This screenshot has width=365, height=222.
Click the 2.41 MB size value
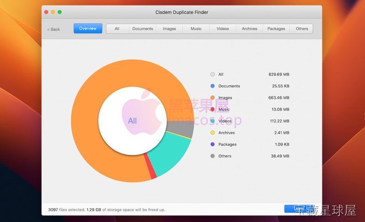point(282,133)
